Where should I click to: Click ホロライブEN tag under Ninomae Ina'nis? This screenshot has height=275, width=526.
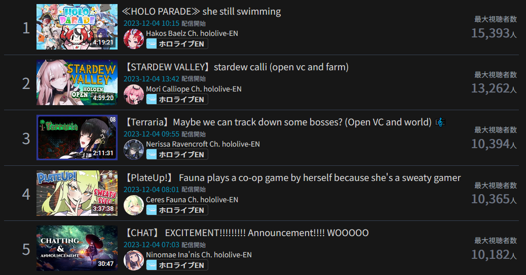pyautogui.click(x=177, y=265)
